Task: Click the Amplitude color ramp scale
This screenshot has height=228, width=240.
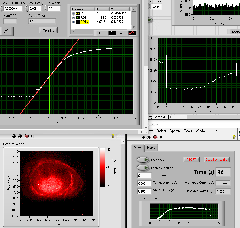Action: (x=103, y=167)
